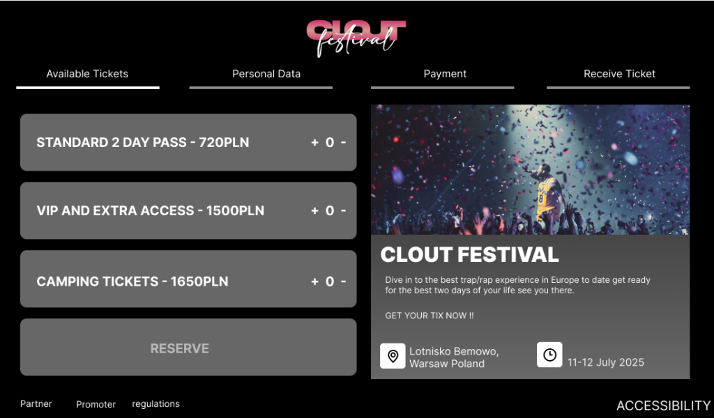The image size is (714, 418).
Task: Switch to the Available Tickets tab
Action: [87, 74]
